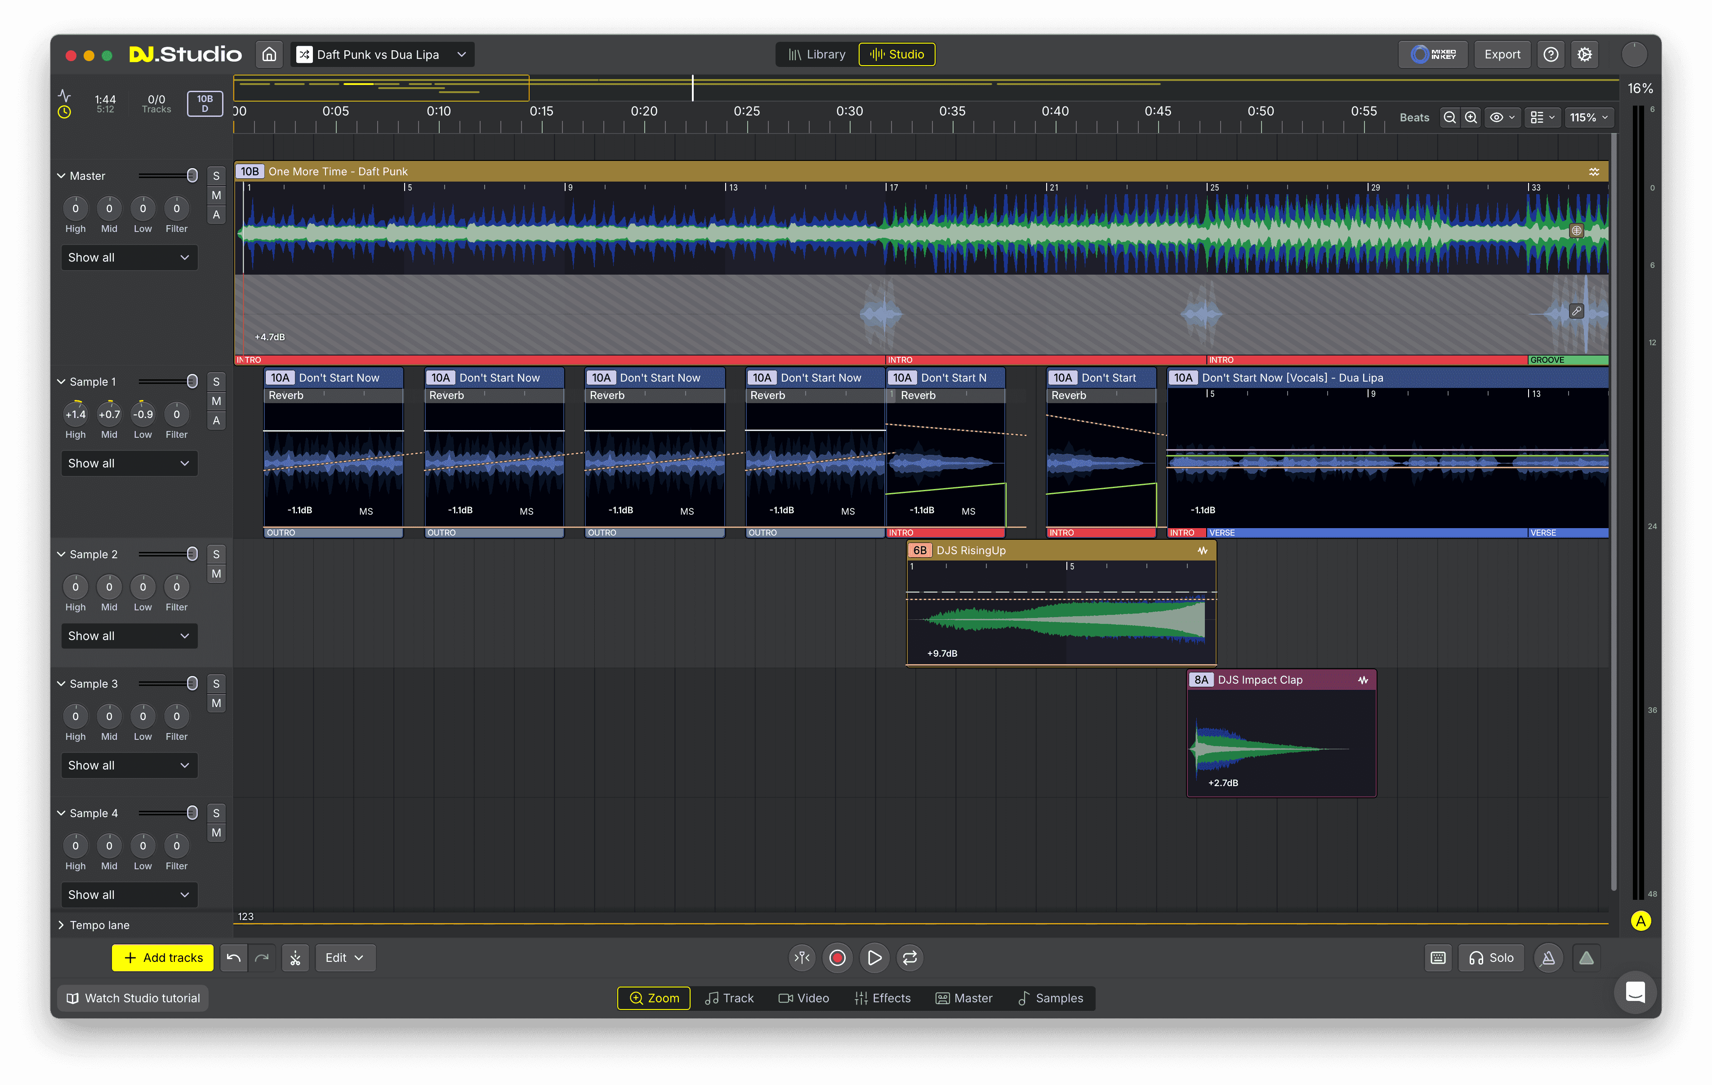Undo the last action

tap(233, 958)
